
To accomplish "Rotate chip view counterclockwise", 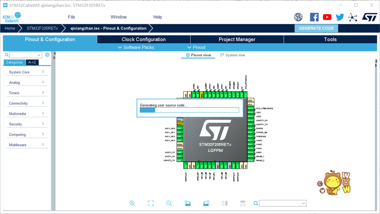I will [206, 203].
